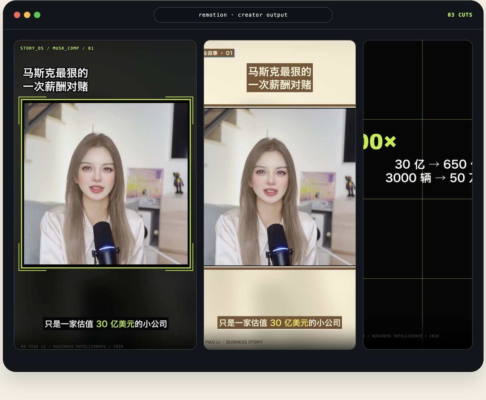
Task: Click the first card's black-background subtitle caption
Action: (106, 324)
